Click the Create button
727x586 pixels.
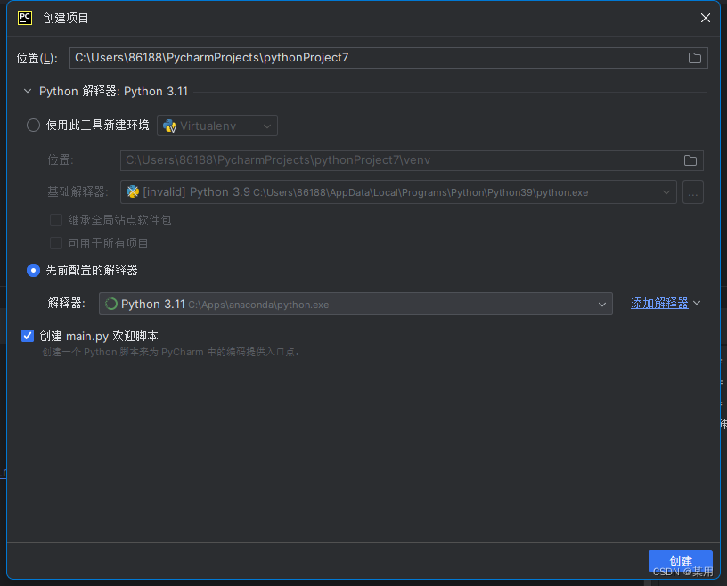[x=680, y=561]
